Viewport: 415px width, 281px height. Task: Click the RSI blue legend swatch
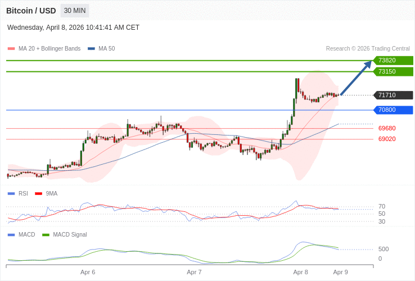(x=11, y=194)
